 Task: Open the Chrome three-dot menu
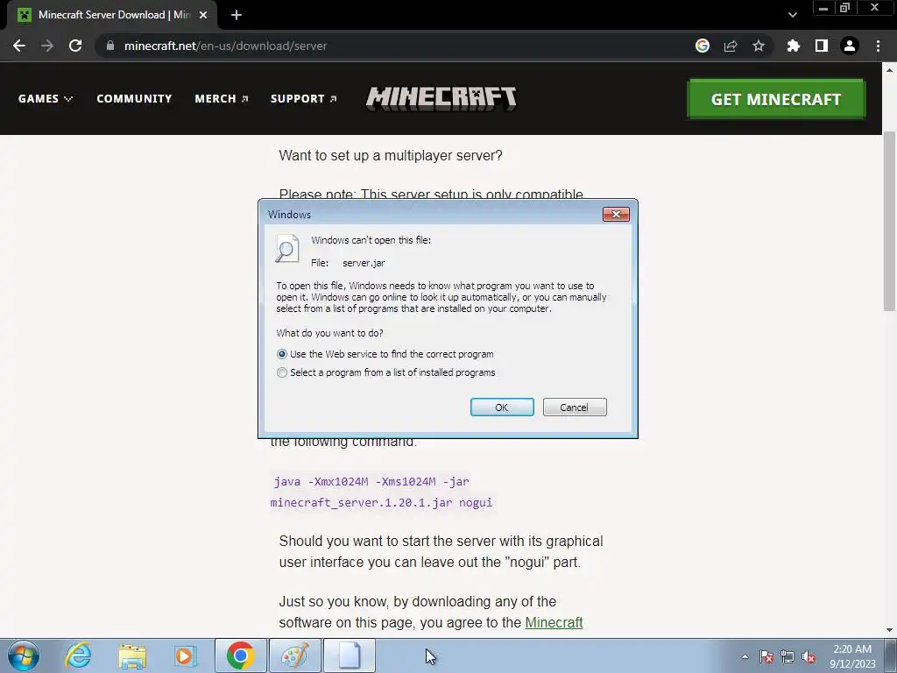coord(878,46)
